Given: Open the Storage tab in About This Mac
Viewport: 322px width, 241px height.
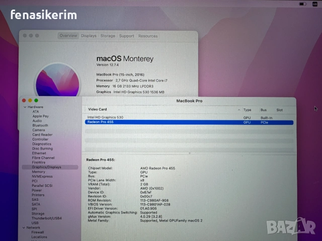Looking at the screenshot, I should pyautogui.click(x=108, y=36).
